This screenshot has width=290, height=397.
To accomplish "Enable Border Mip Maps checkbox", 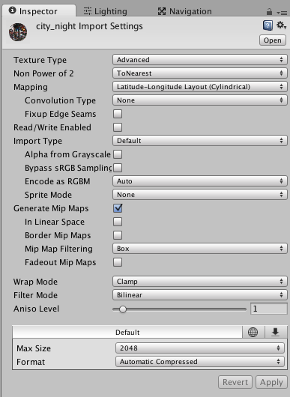I will click(x=118, y=235).
